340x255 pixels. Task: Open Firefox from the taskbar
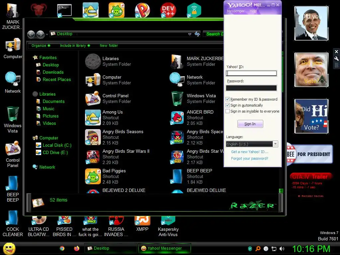(77, 248)
